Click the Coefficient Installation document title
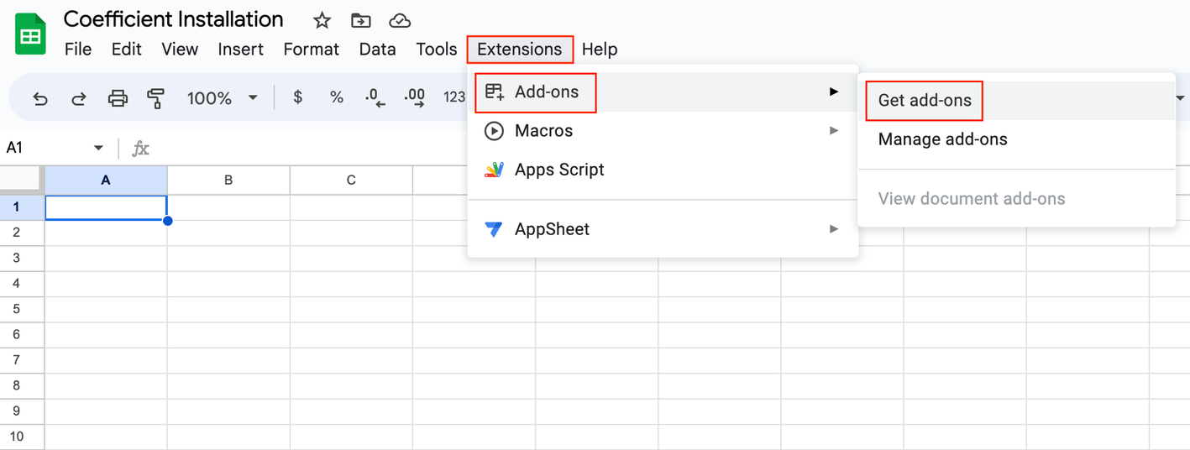 [174, 19]
